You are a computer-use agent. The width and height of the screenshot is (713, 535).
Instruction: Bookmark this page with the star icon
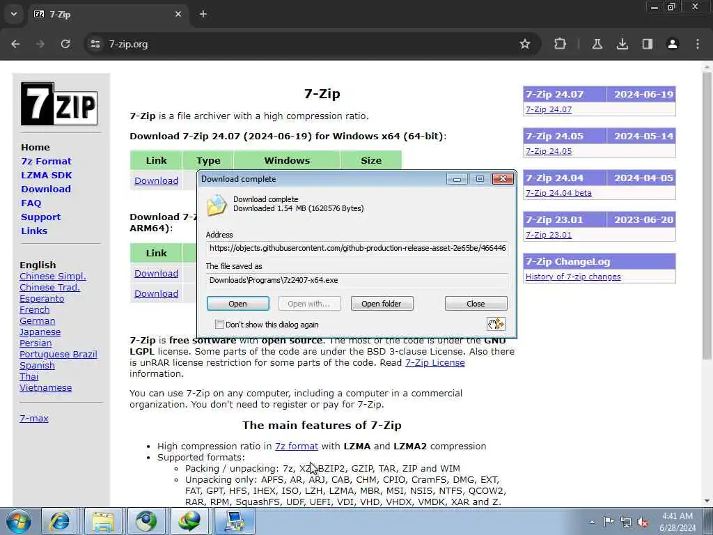[525, 44]
